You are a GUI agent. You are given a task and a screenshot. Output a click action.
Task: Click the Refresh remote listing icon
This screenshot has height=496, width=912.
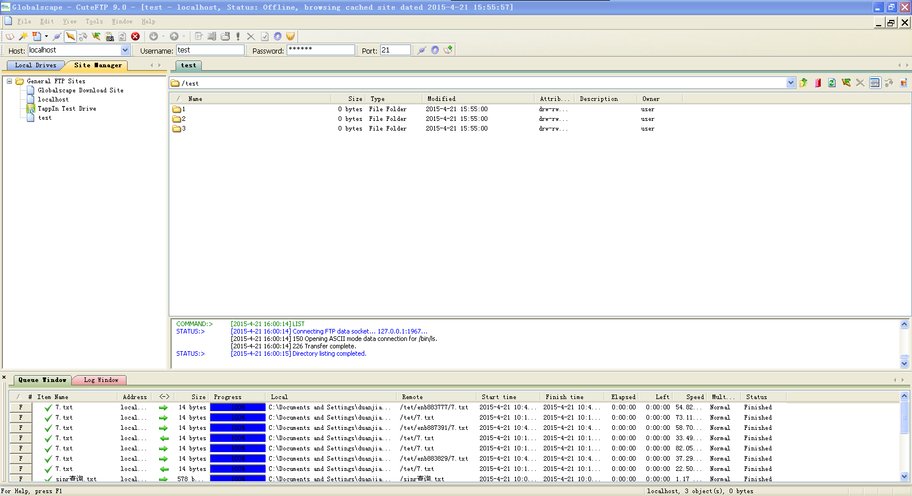[832, 83]
